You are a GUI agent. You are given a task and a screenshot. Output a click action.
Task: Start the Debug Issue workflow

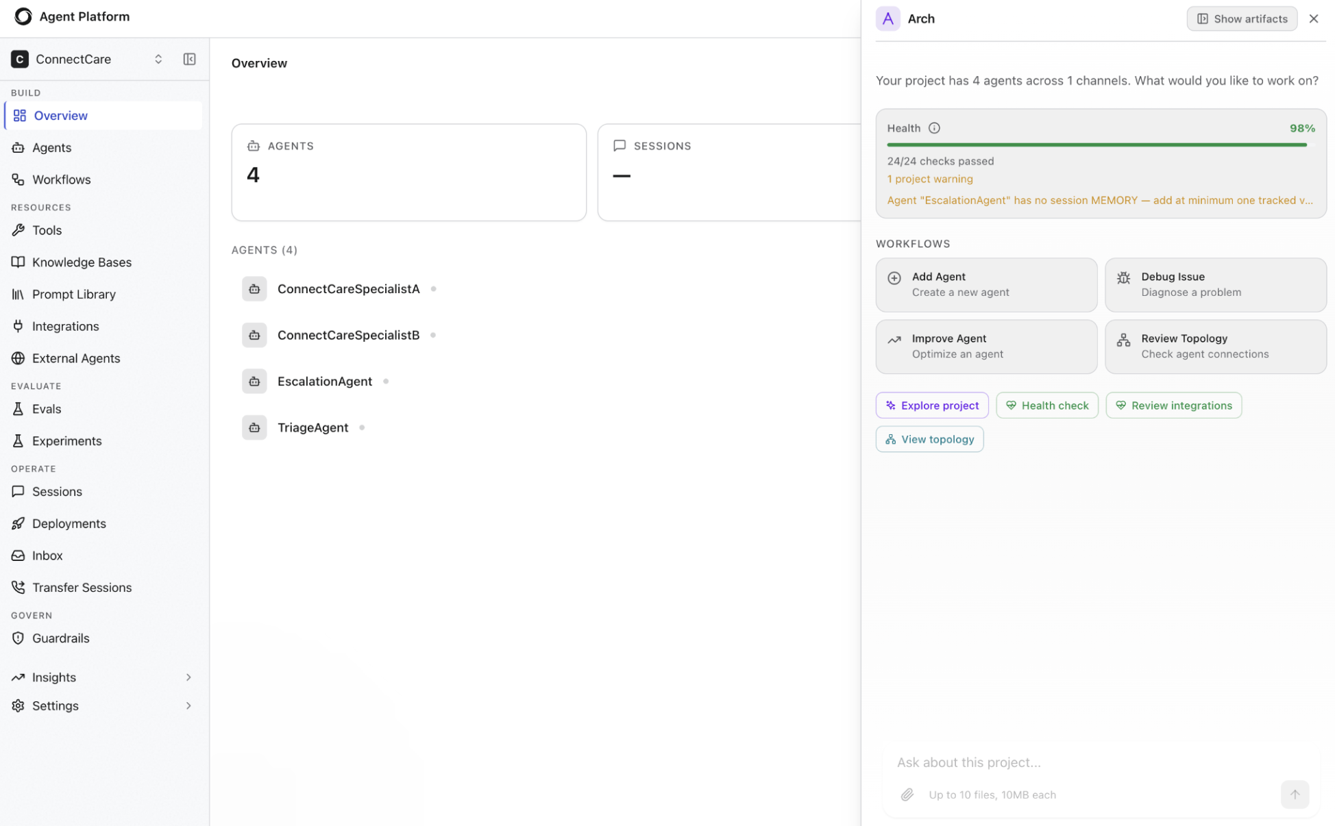pos(1215,285)
